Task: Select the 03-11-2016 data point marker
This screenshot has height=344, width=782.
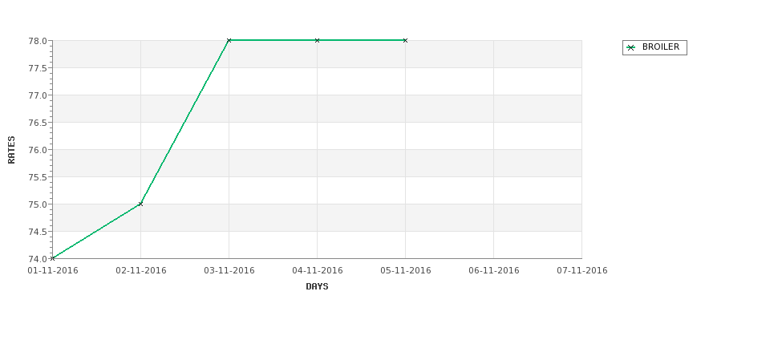Action: (229, 40)
